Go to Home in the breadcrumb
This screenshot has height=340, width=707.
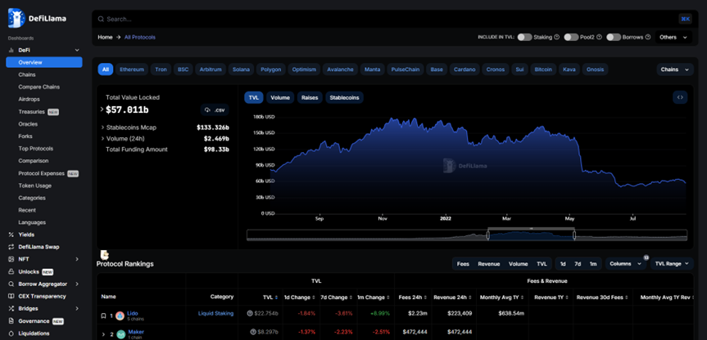(x=105, y=38)
